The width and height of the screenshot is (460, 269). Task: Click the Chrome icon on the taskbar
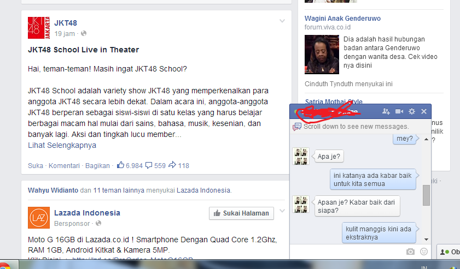coord(5,266)
